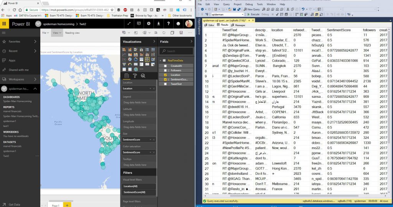This screenshot has width=393, height=207.
Task: Open the View dropdown in report toolbar
Action: [x=57, y=33]
